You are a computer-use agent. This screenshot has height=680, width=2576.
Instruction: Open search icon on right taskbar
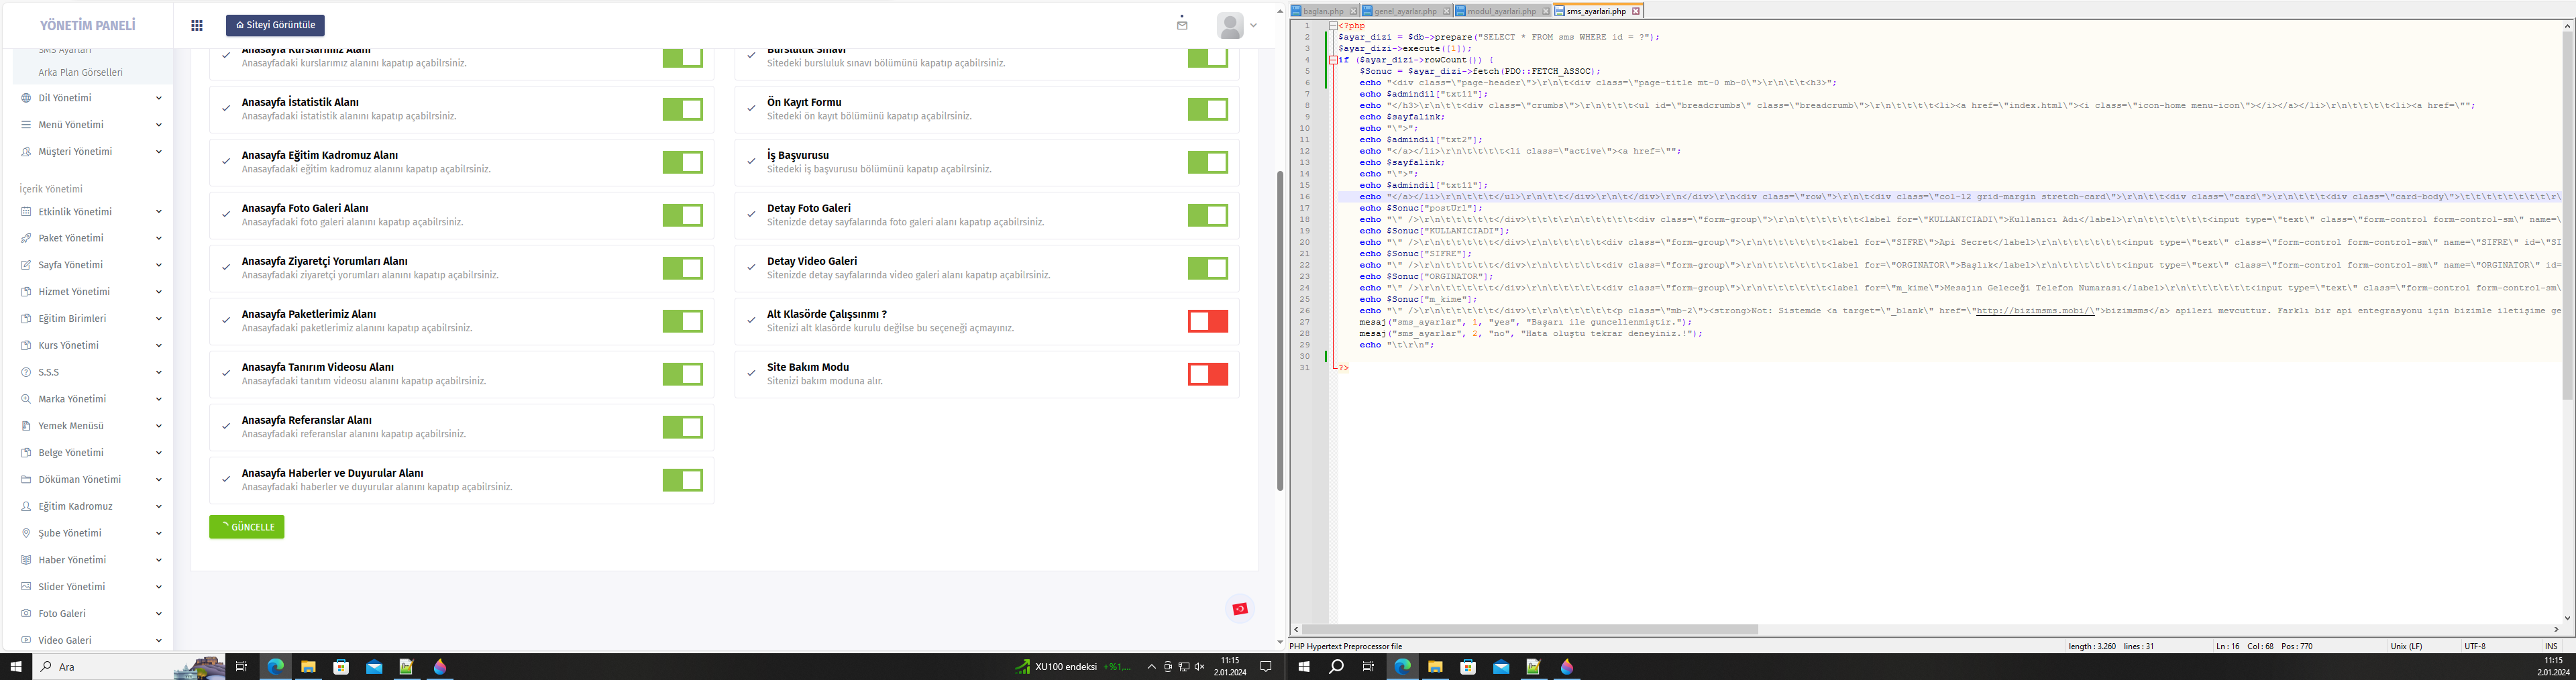click(1336, 666)
